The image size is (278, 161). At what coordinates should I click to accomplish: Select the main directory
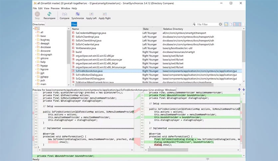[43, 84]
